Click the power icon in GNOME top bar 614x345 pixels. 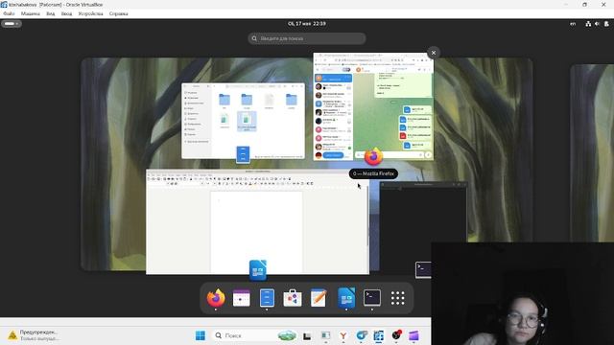pos(606,24)
